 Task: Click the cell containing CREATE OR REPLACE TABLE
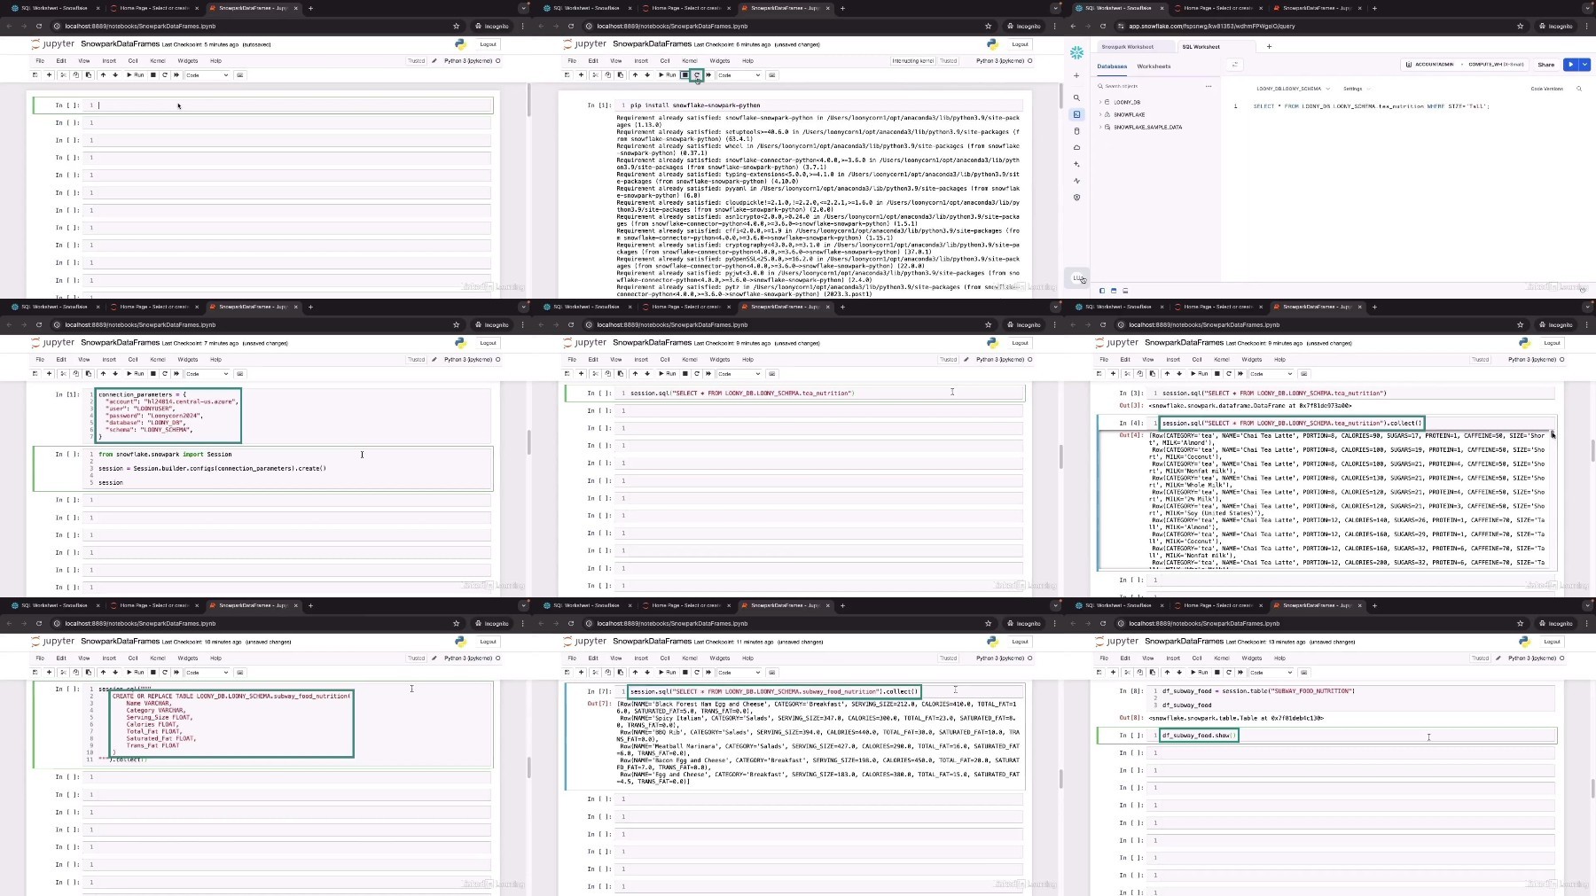288,724
